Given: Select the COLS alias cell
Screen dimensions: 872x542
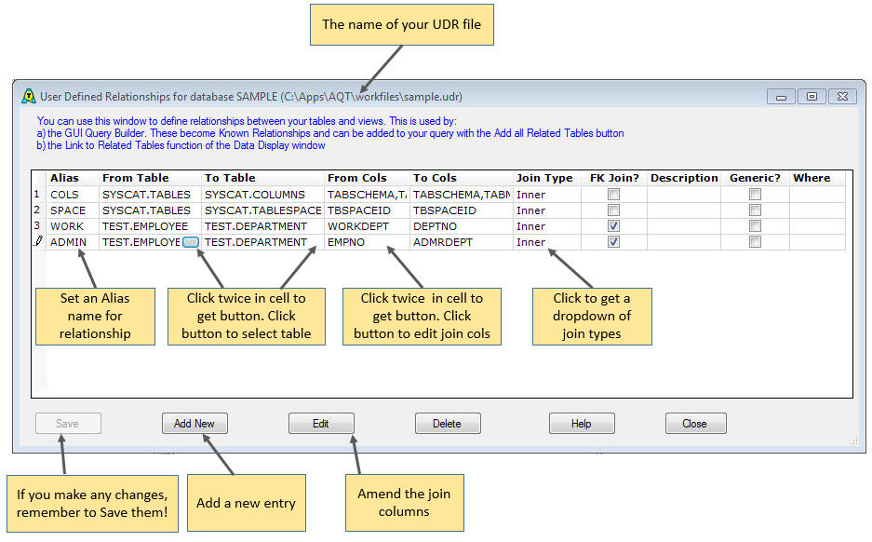Looking at the screenshot, I should coord(73,195).
